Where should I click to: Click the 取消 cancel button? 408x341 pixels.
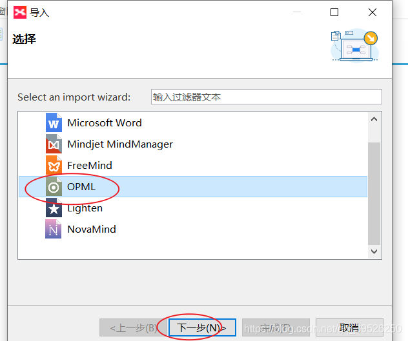click(x=349, y=327)
